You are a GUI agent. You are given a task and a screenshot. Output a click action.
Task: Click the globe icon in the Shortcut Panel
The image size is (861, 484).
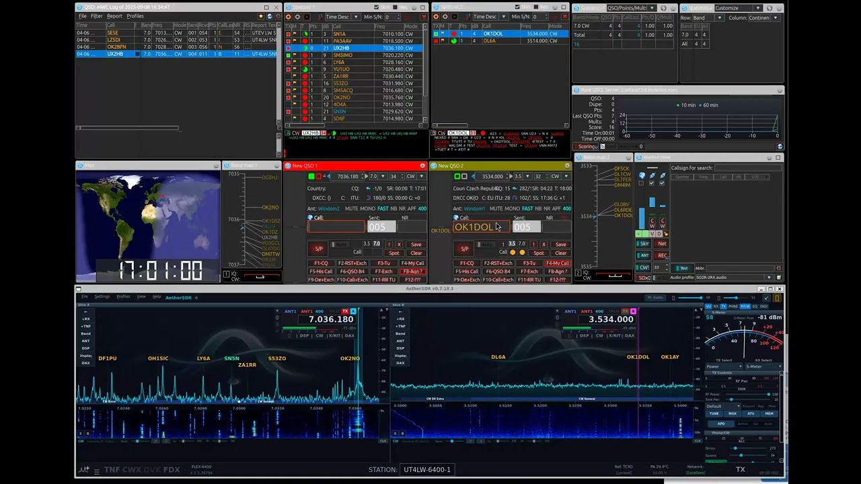[642, 175]
